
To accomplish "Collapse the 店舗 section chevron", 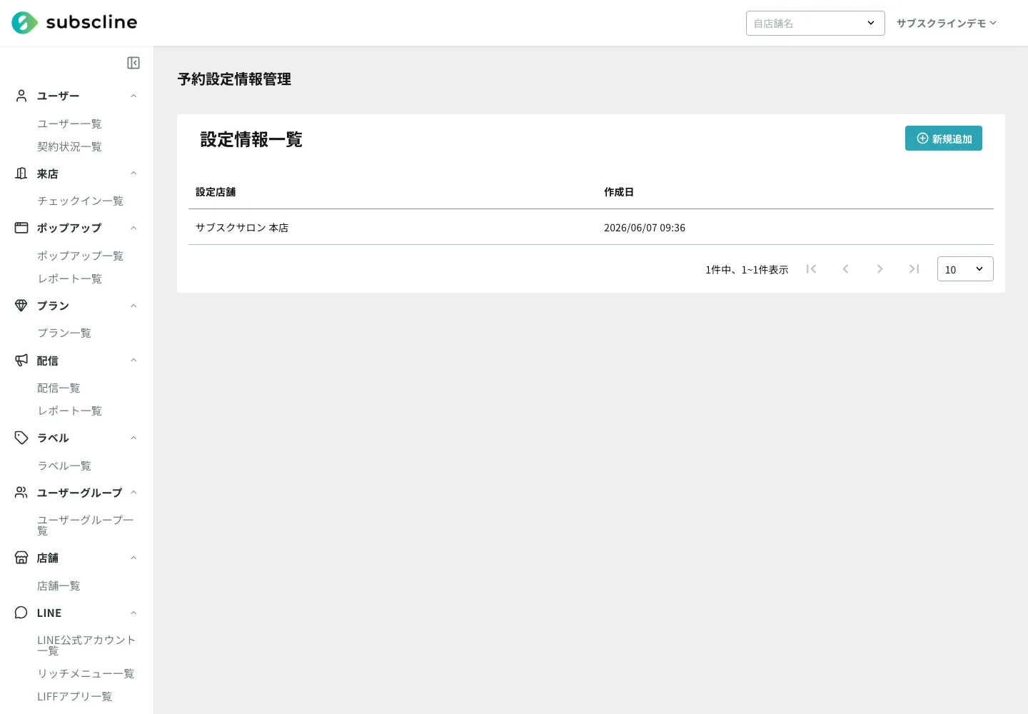I will (x=133, y=558).
